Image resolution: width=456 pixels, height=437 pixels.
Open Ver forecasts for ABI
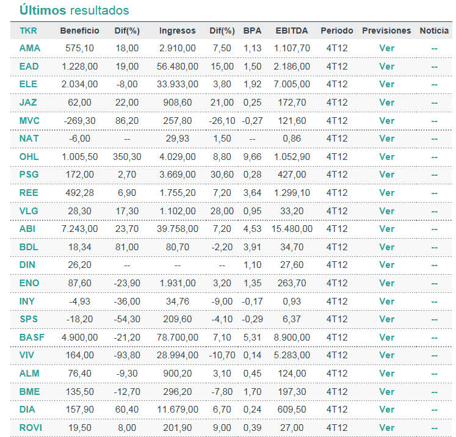pyautogui.click(x=386, y=229)
